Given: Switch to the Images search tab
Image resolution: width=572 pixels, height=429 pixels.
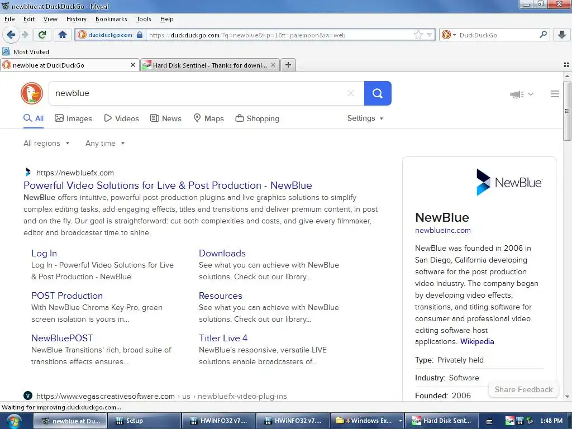Looking at the screenshot, I should tap(73, 118).
